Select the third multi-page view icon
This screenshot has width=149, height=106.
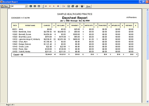(x=39, y=6)
